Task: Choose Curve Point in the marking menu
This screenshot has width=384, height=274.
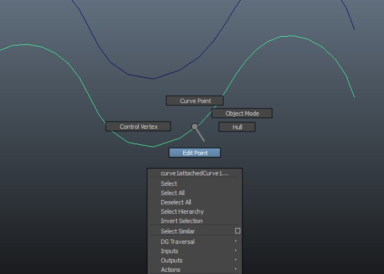Action: point(195,100)
